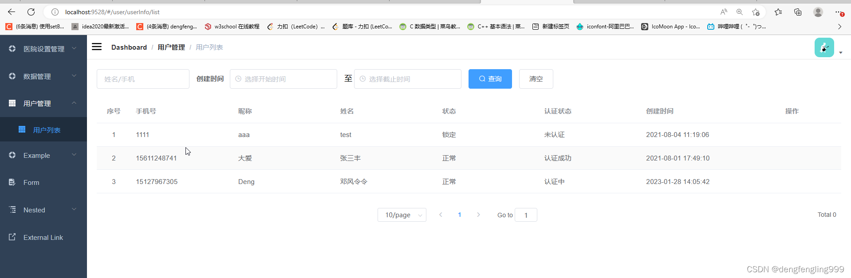Screen dimensions: 851x278
Task: Open the 哔哩哔哩 bookmark
Action: [x=736, y=27]
